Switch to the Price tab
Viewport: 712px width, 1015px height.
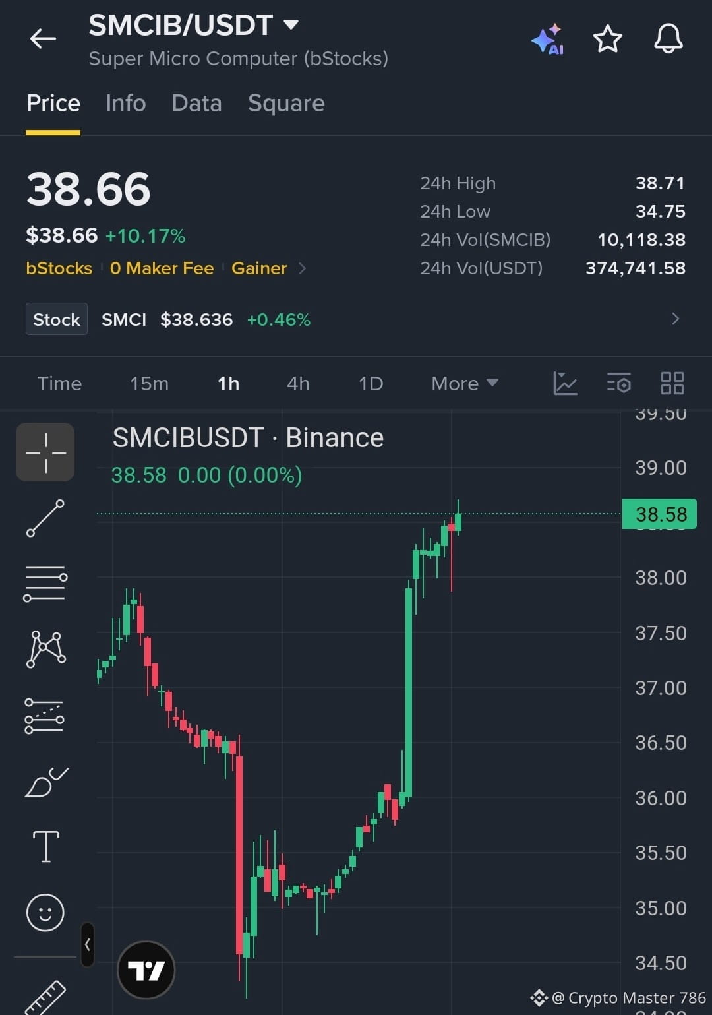click(x=53, y=104)
